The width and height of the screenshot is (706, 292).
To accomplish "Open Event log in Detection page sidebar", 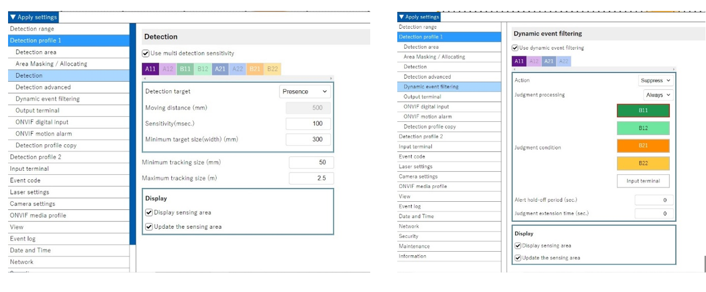I will (x=69, y=239).
